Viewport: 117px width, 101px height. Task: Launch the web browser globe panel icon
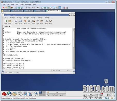[x=9, y=94]
